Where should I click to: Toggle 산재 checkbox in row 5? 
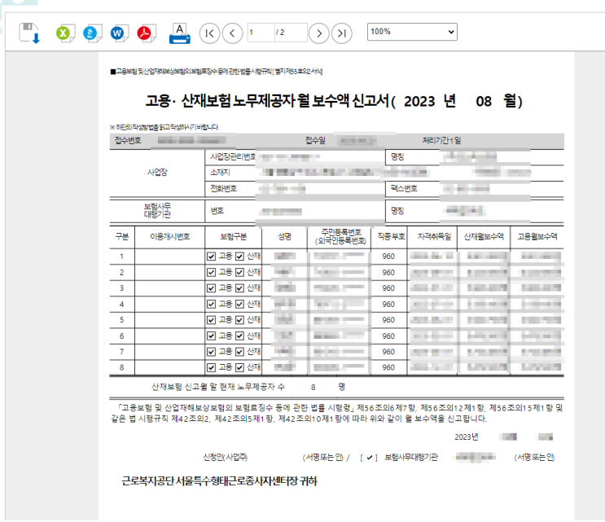pos(239,320)
